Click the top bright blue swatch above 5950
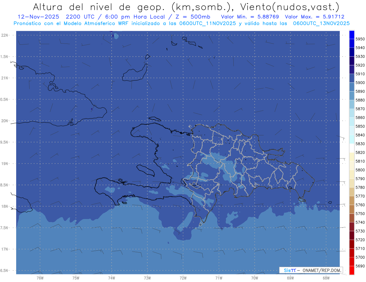This screenshot has width=366, height=282. 352,35
